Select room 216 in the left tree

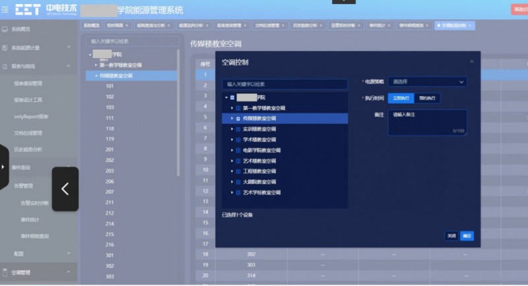pyautogui.click(x=110, y=244)
